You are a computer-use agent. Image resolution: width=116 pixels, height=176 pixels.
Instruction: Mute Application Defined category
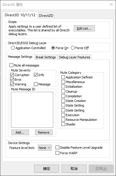(x=77, y=77)
